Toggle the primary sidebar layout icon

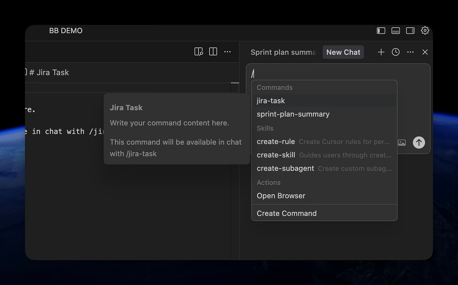tap(381, 30)
